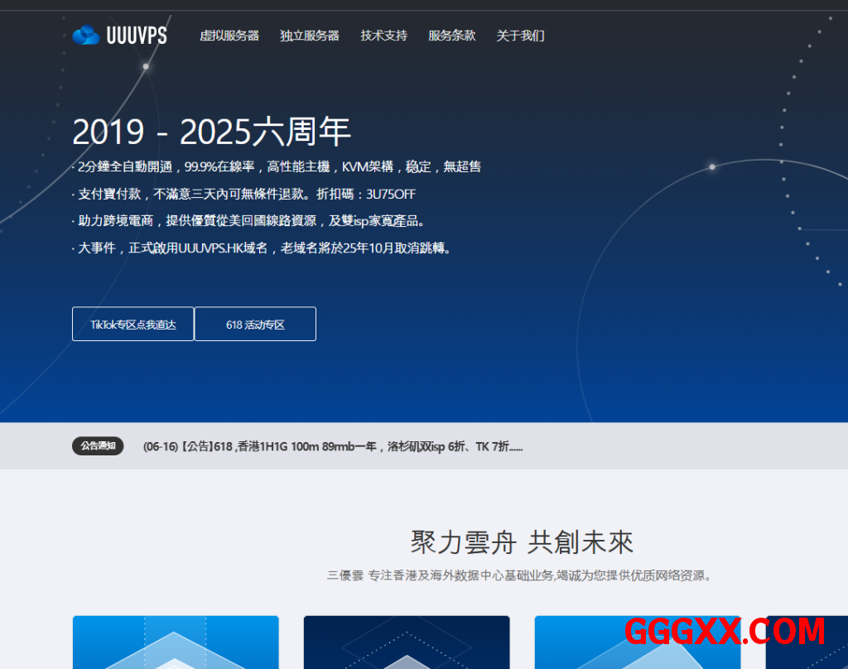Open the 06-16 618 announcement link
This screenshot has height=669, width=848.
333,447
